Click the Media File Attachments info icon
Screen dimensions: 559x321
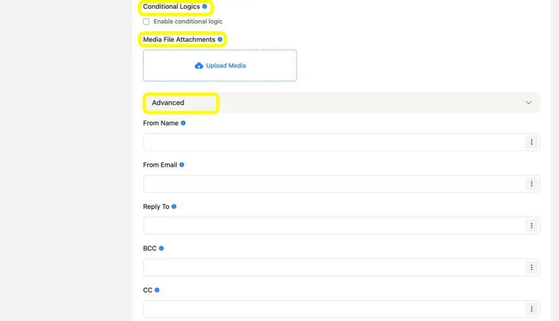pyautogui.click(x=220, y=39)
